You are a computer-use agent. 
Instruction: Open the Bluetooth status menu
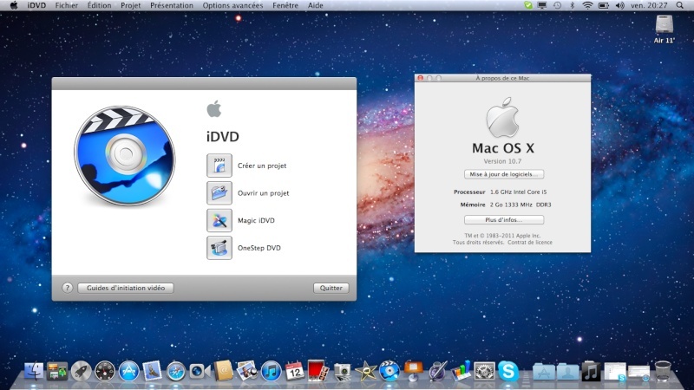[572, 5]
